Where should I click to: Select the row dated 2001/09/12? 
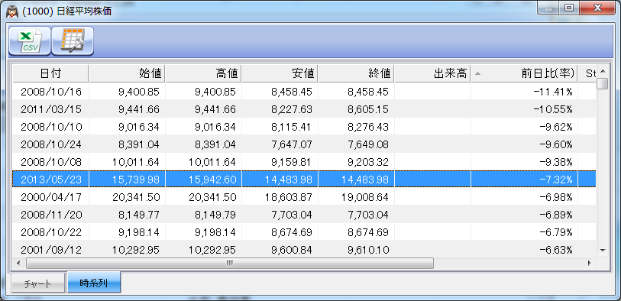pyautogui.click(x=304, y=250)
